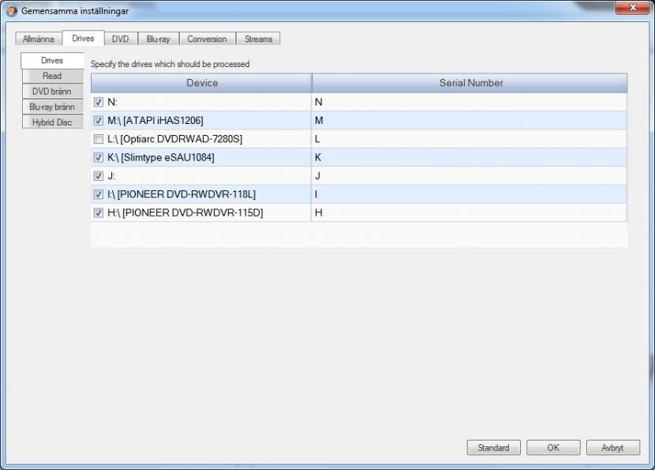Select the J: device label
This screenshot has height=470, width=655.
pyautogui.click(x=111, y=175)
